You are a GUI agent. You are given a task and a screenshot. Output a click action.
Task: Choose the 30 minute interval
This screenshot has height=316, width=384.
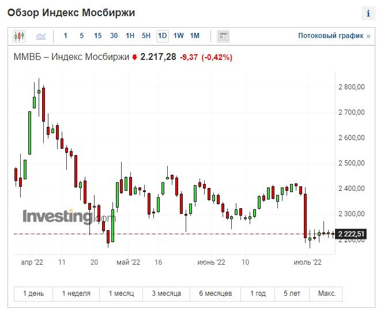click(x=114, y=36)
